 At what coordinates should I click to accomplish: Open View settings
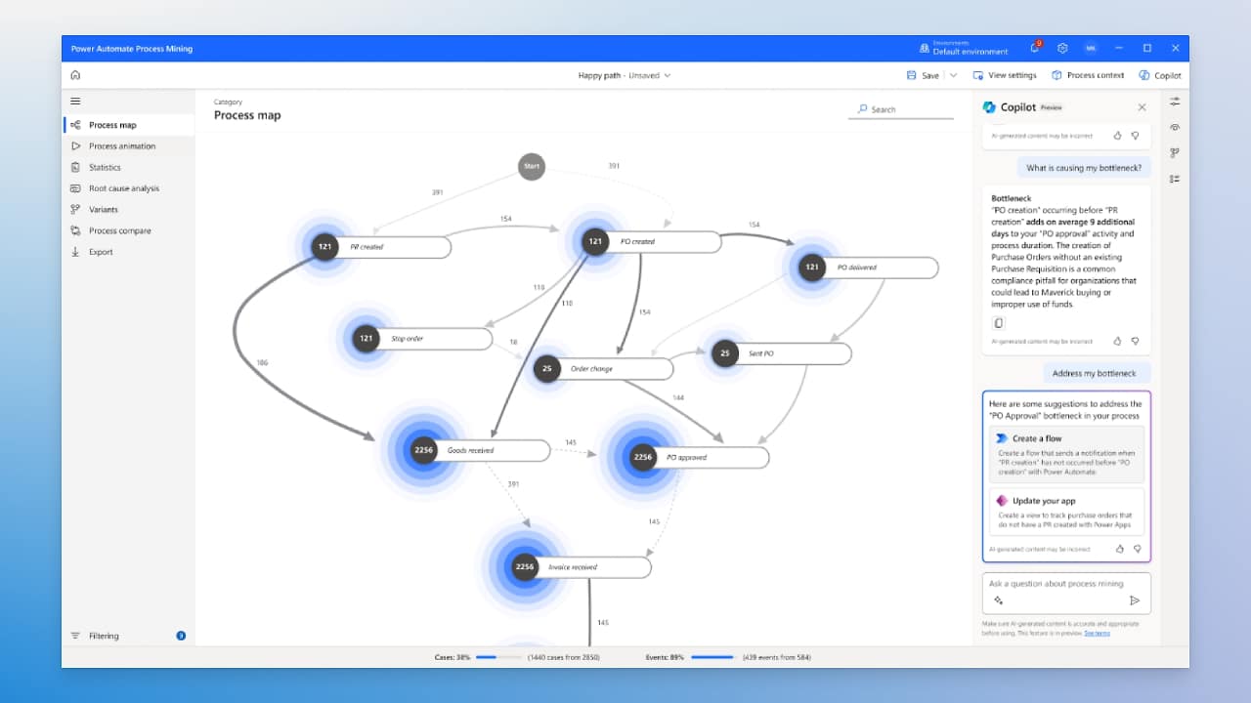[1005, 75]
